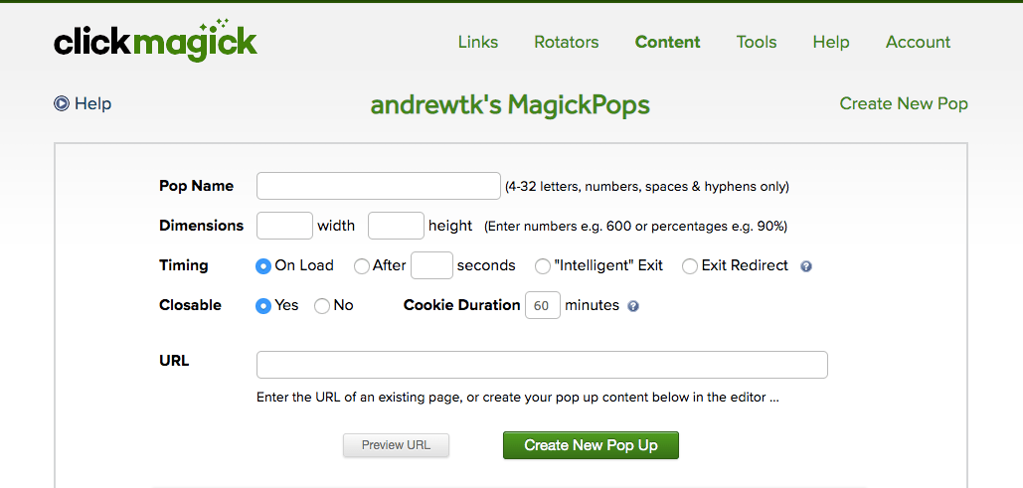Screen dimensions: 1023x488
Task: Open the Links menu
Action: click(x=478, y=42)
